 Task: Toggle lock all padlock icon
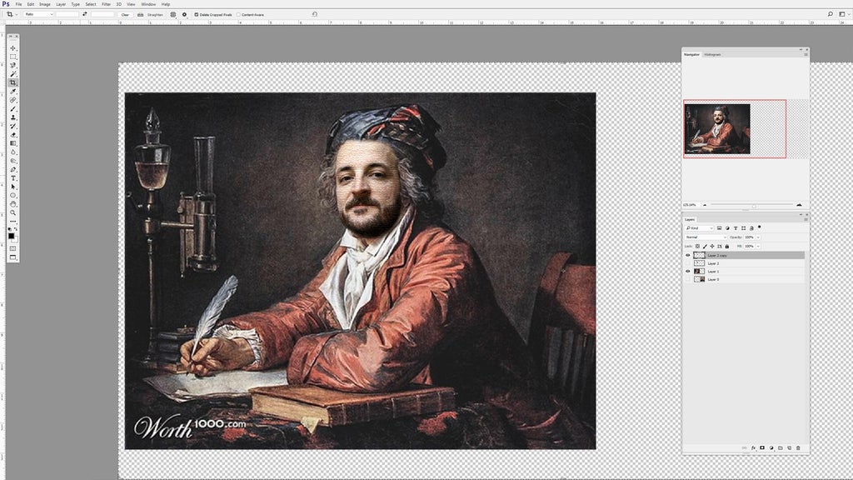[726, 246]
